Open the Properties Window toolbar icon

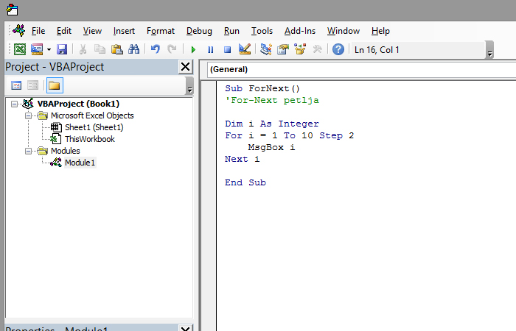[x=282, y=49]
